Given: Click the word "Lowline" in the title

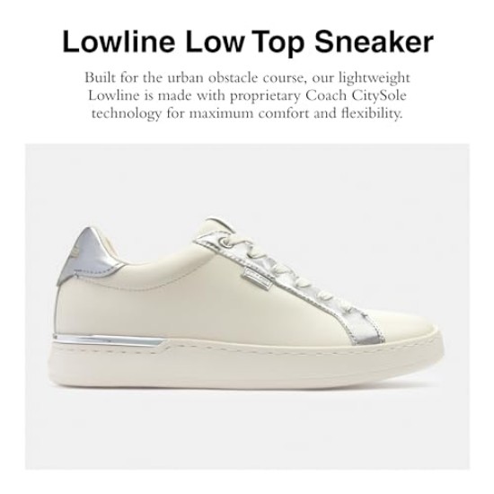Looking at the screenshot, I should (119, 41).
